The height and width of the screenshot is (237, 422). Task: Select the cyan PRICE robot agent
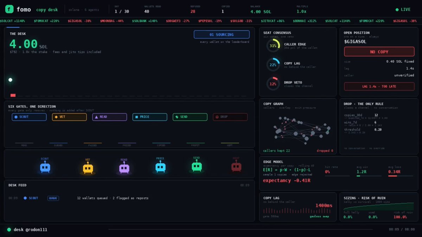[160, 167]
